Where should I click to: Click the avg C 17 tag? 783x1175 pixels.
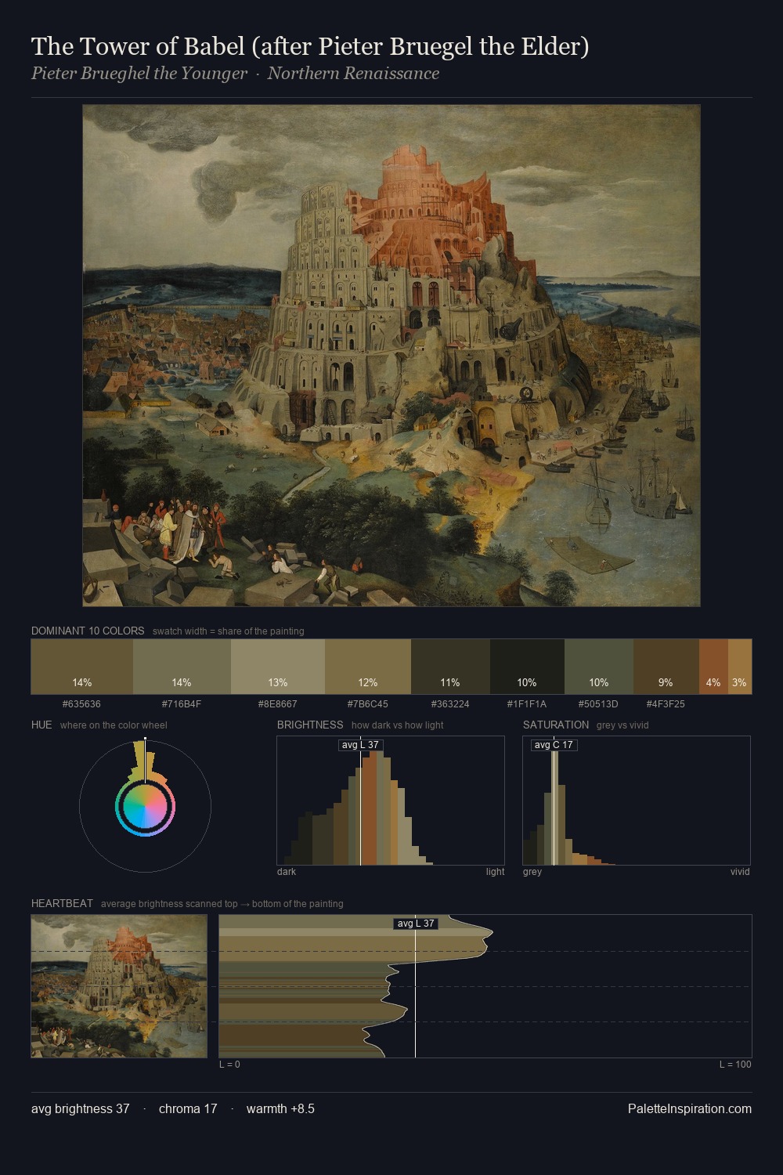pos(554,745)
